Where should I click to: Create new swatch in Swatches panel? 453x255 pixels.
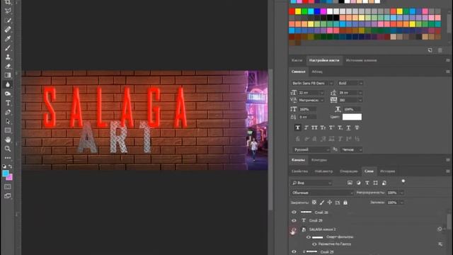(x=430, y=50)
